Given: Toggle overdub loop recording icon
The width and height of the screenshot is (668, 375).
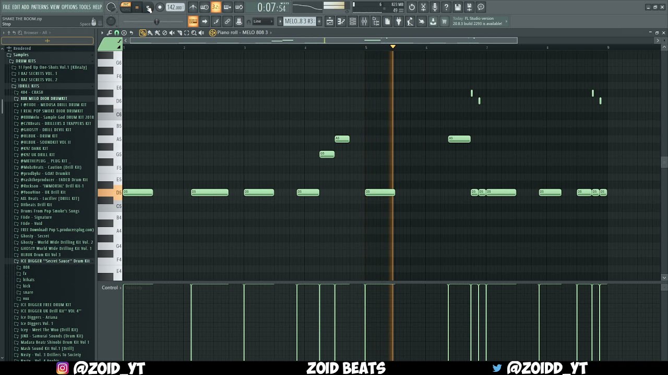Looking at the screenshot, I should (x=227, y=7).
